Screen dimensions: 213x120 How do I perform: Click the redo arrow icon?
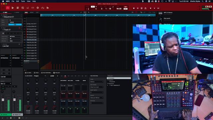coord(144,12)
